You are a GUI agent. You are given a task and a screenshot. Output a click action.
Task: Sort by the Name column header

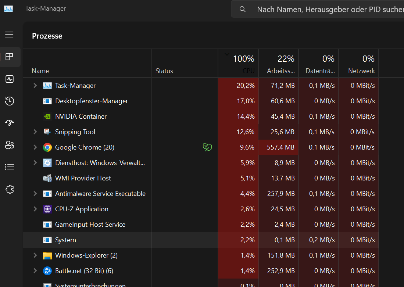pyautogui.click(x=87, y=63)
